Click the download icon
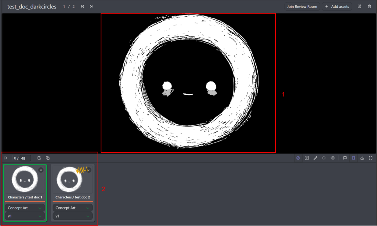Viewport: 377px width, 226px height. tap(362, 158)
